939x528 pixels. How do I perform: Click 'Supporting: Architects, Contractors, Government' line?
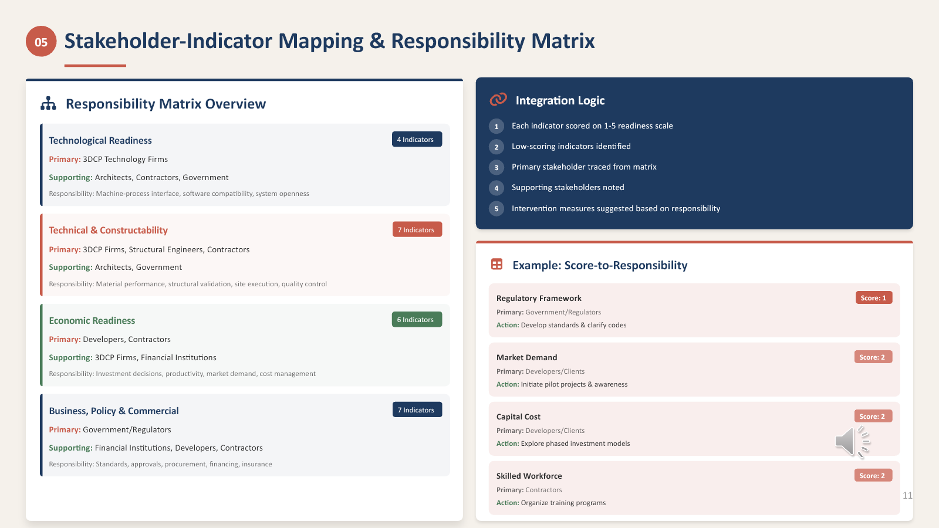(139, 177)
